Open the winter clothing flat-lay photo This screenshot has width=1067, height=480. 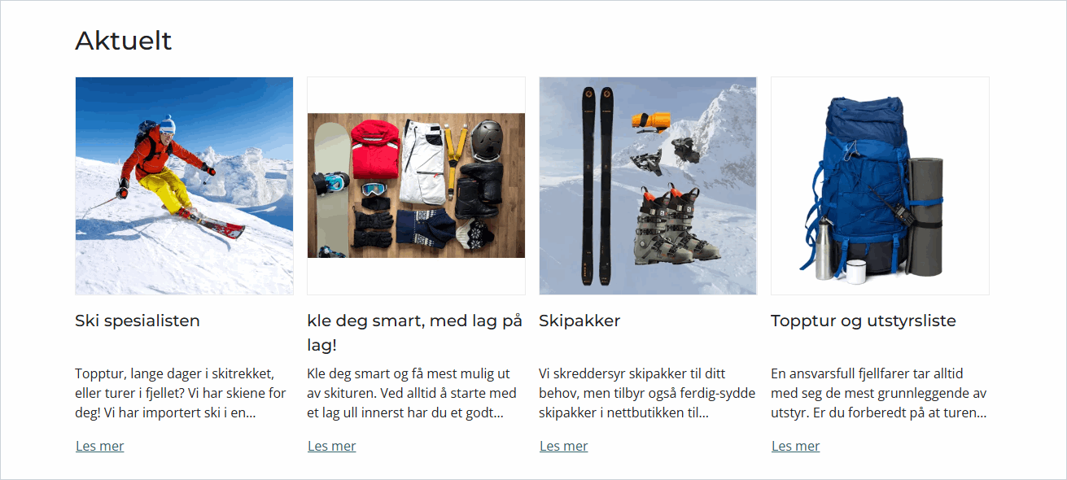click(x=416, y=185)
